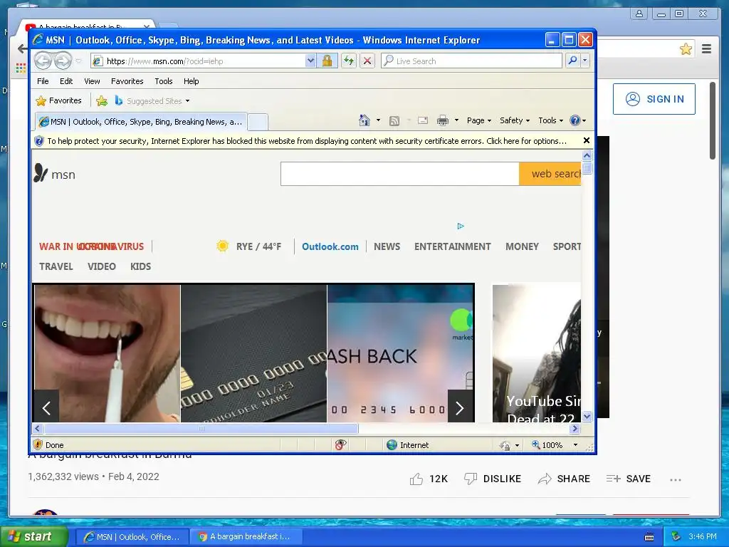
Task: Open the credit card image thumbnail
Action: coord(254,353)
